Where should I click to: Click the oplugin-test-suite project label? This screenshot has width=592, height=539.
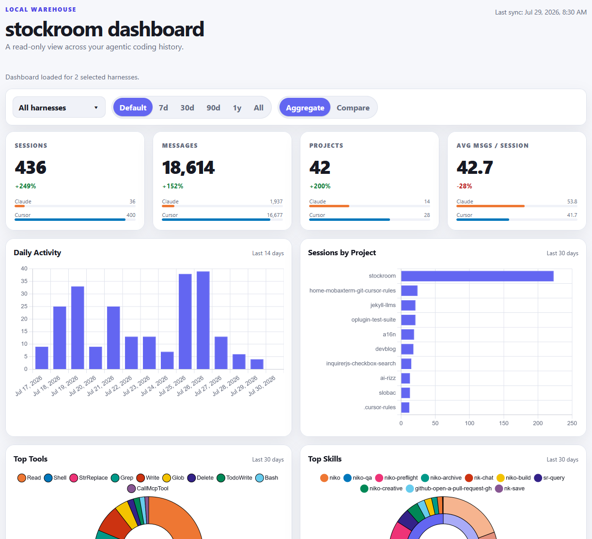pyautogui.click(x=374, y=320)
